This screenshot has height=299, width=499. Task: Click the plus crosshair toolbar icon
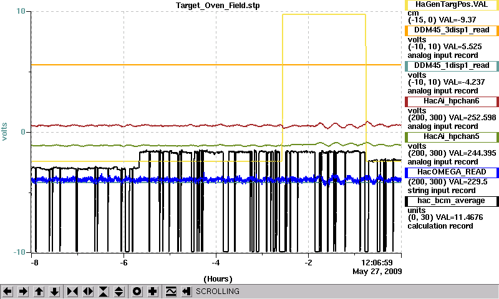point(153,292)
